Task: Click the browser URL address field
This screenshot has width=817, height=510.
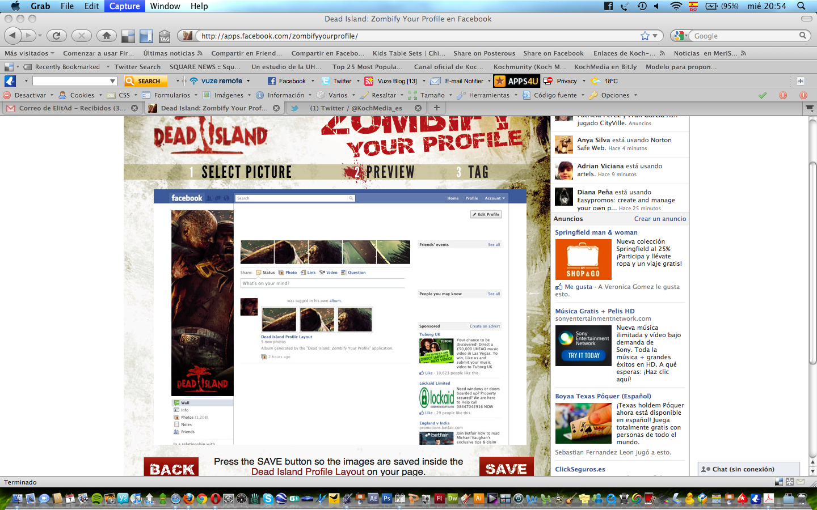Action: pos(420,36)
